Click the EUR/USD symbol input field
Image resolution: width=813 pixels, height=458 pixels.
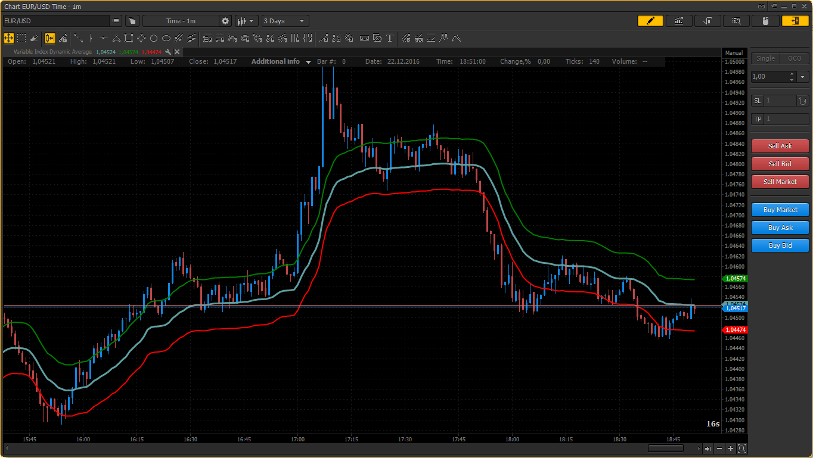(56, 21)
